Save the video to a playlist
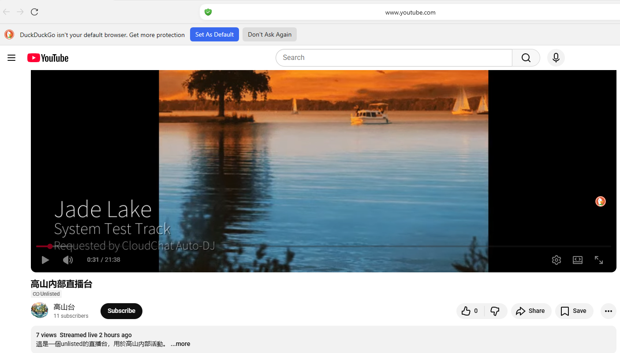Screen dimensions: 620x353 click(x=574, y=311)
